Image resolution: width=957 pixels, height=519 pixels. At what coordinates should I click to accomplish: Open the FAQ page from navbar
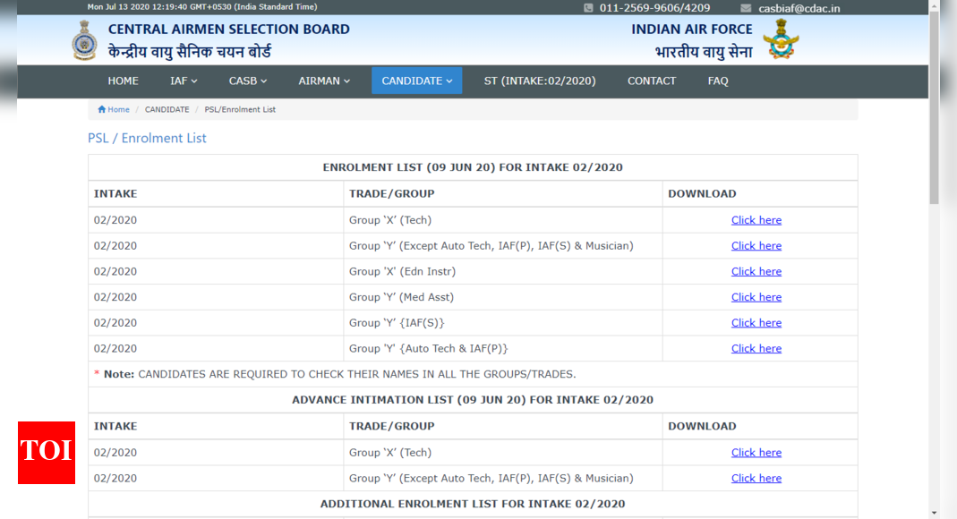[717, 81]
